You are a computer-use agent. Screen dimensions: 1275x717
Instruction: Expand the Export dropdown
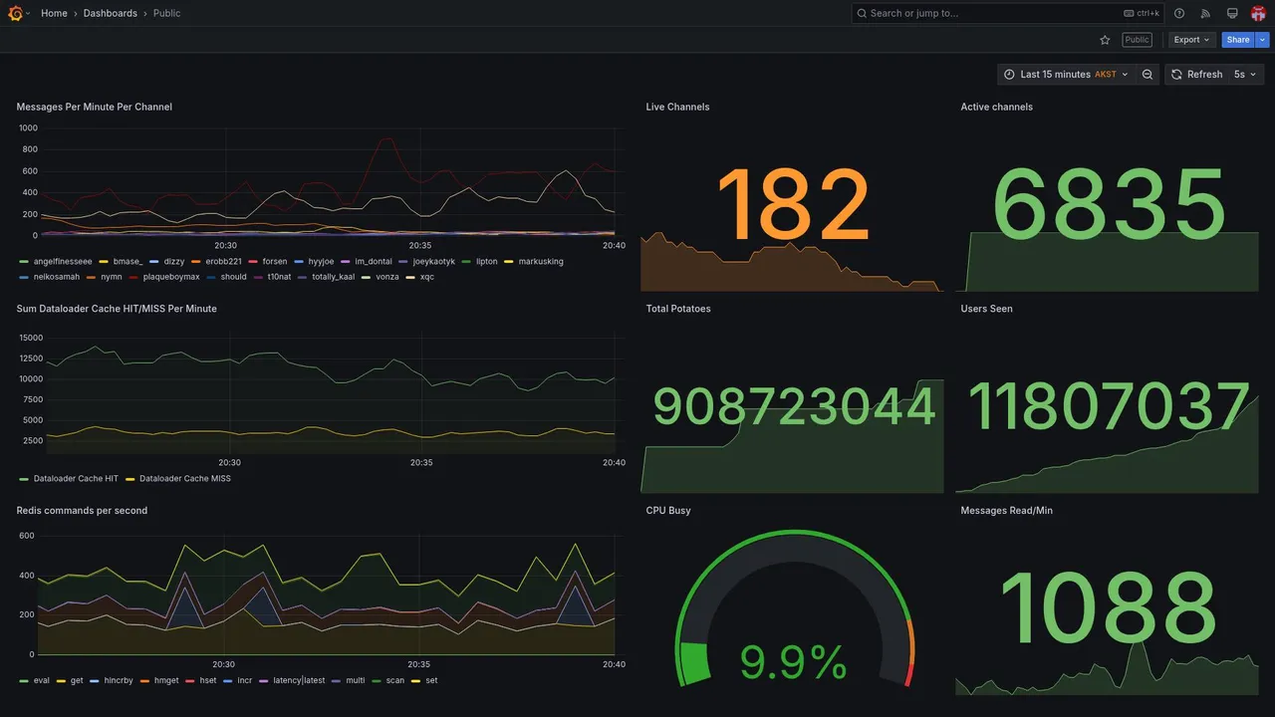(1191, 40)
